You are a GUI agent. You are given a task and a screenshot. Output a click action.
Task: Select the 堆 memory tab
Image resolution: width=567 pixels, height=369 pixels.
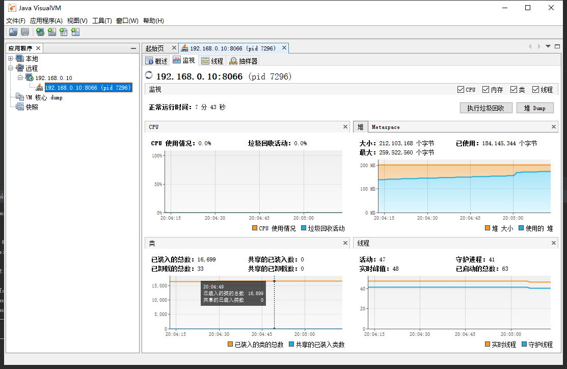(x=361, y=126)
